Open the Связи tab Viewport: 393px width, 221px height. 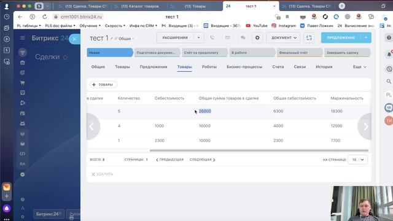[x=300, y=67]
